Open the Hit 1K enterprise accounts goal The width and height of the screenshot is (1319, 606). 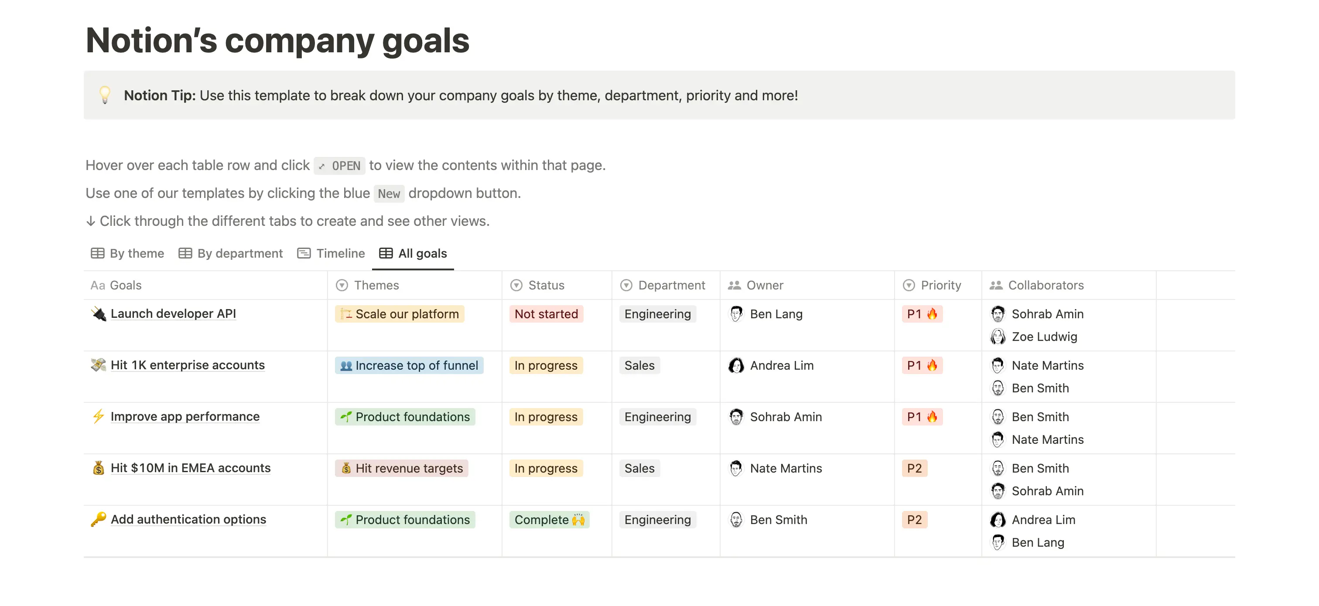click(188, 365)
